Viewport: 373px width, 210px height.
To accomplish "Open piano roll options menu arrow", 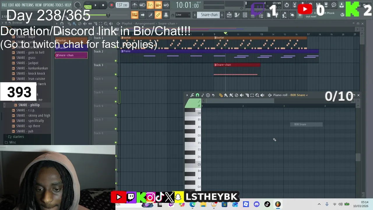I will pos(187,95).
